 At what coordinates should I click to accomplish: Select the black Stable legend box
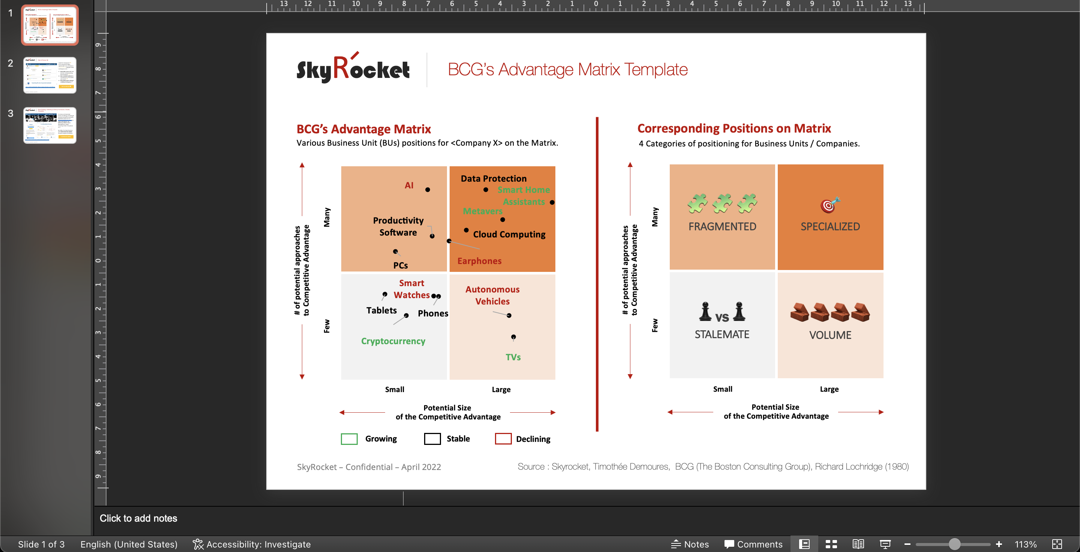click(432, 439)
